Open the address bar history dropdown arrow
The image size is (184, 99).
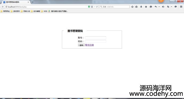click(x=95, y=7)
